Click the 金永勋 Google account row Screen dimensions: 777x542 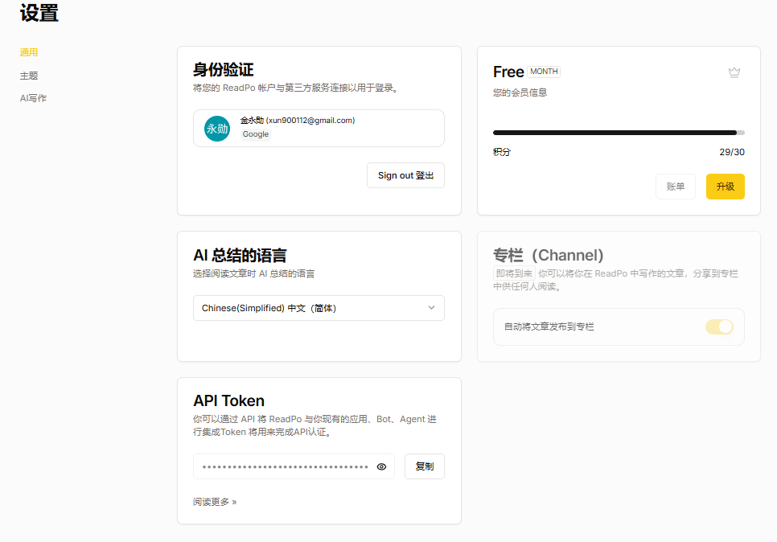[319, 129]
